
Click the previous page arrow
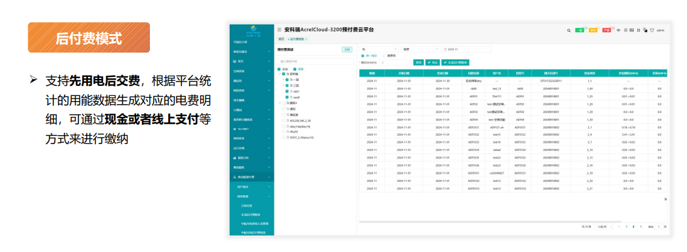click(x=619, y=227)
